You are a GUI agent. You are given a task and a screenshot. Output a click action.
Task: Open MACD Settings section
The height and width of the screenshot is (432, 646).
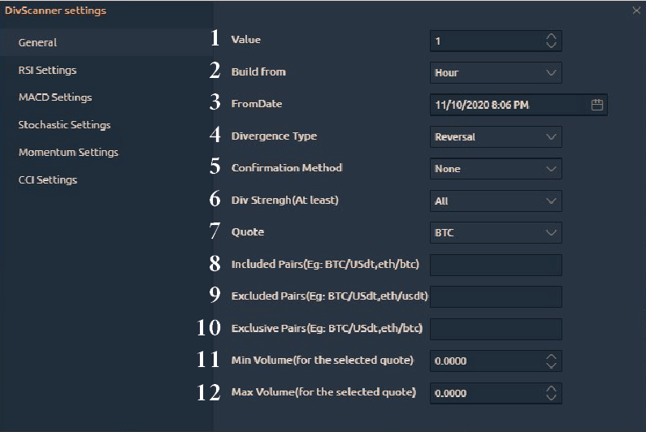pyautogui.click(x=55, y=97)
